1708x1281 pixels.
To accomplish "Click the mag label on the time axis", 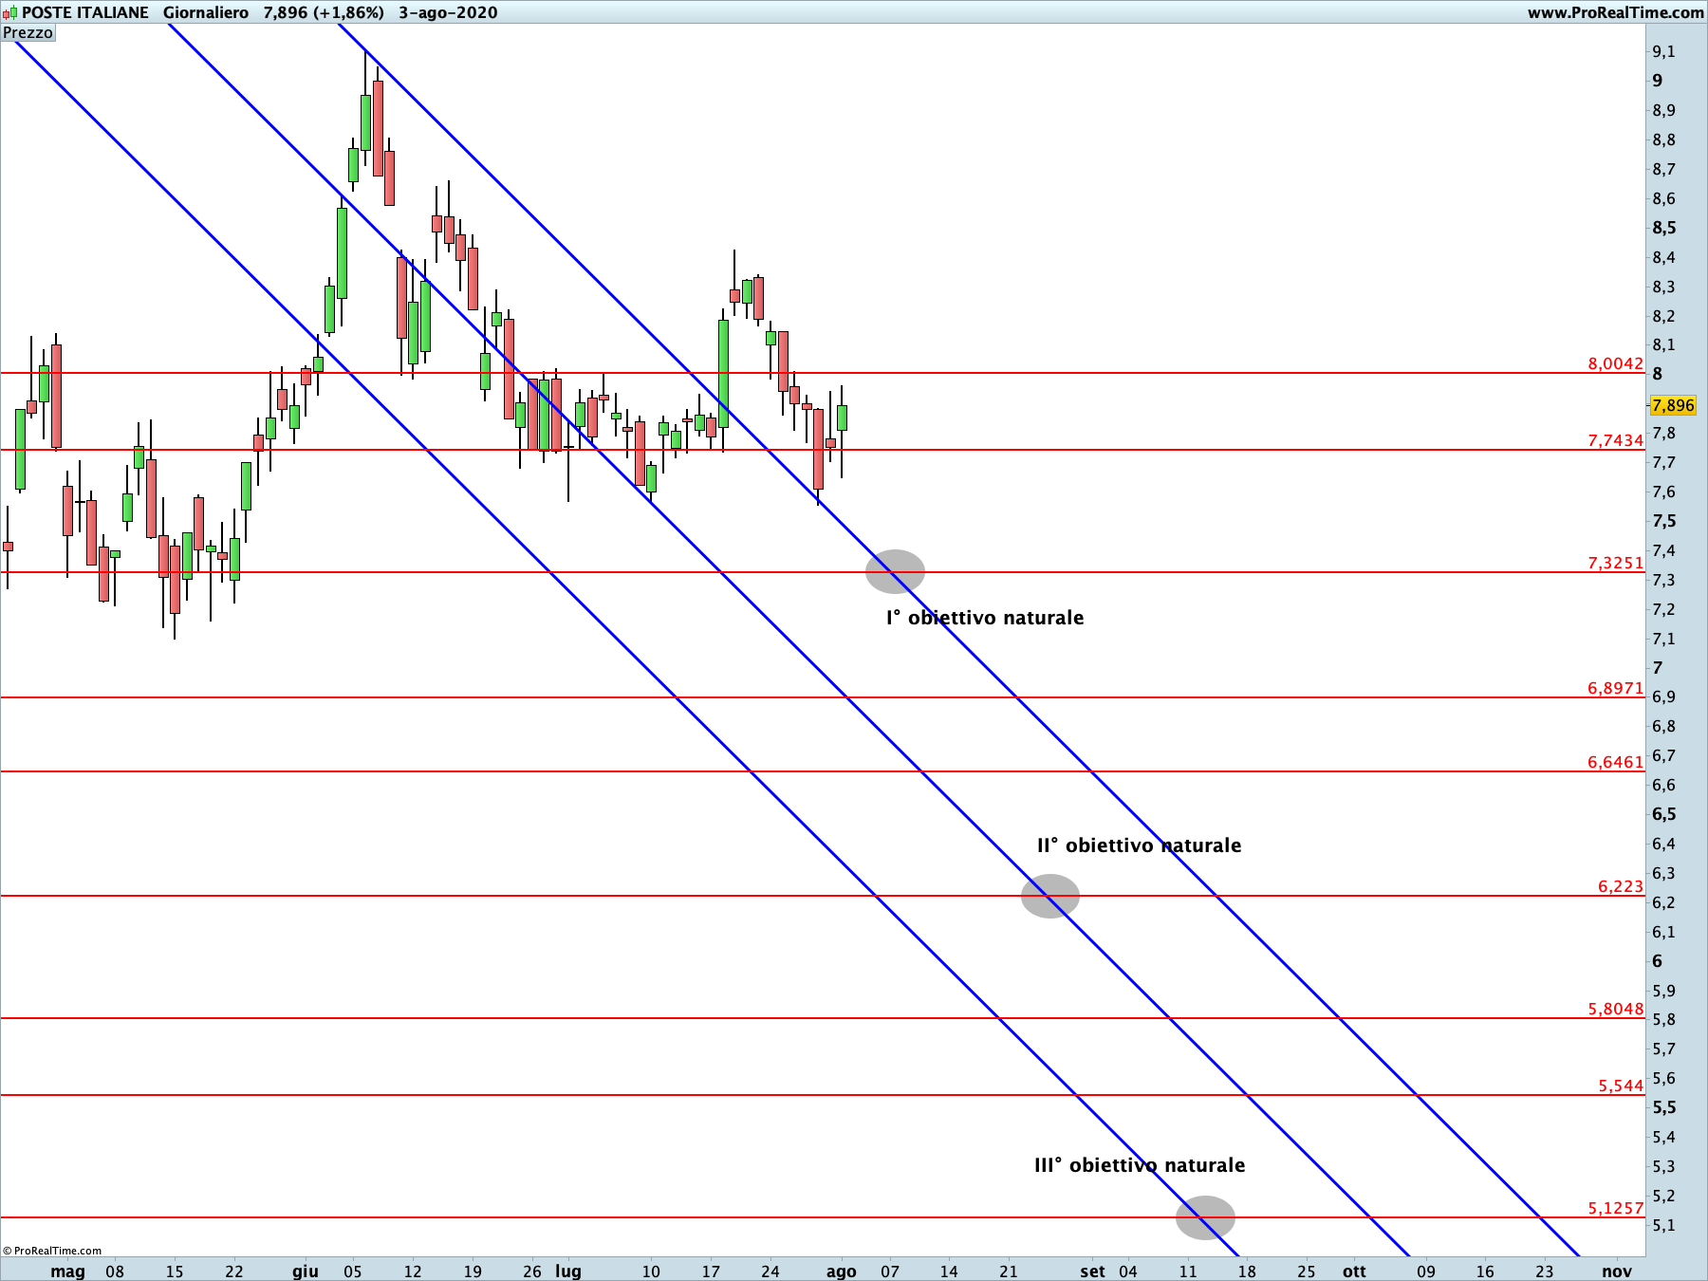I will coord(67,1272).
